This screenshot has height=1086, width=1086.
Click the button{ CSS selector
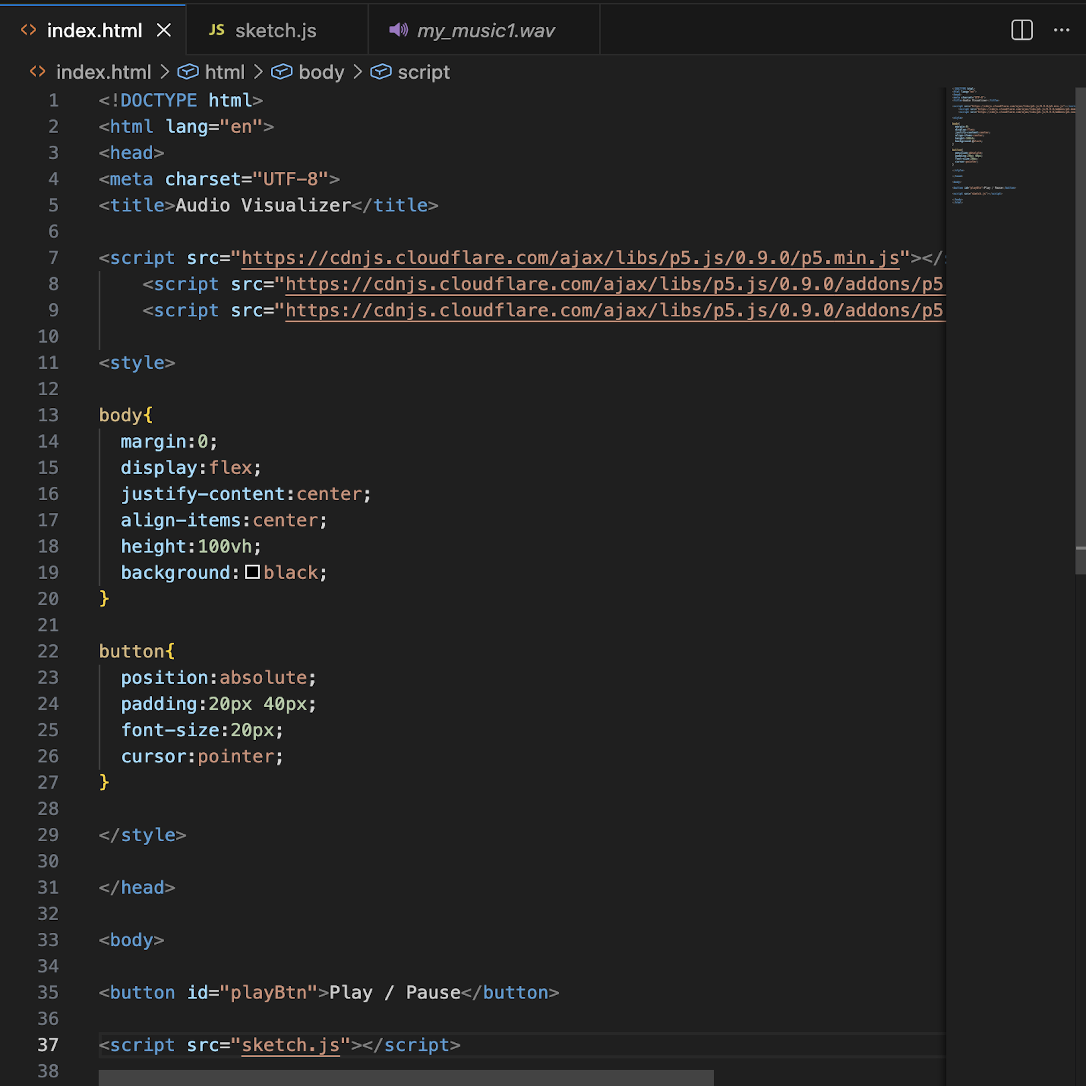tap(137, 651)
